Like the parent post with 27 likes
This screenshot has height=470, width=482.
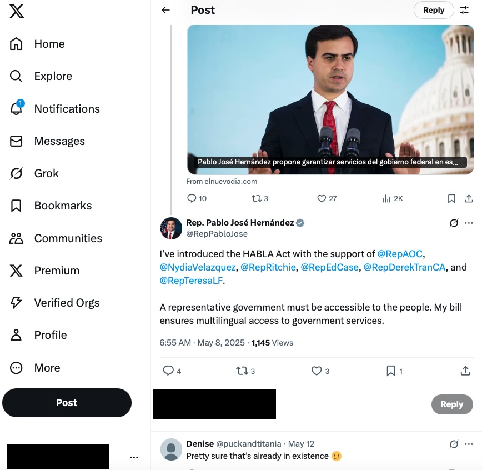[327, 198]
